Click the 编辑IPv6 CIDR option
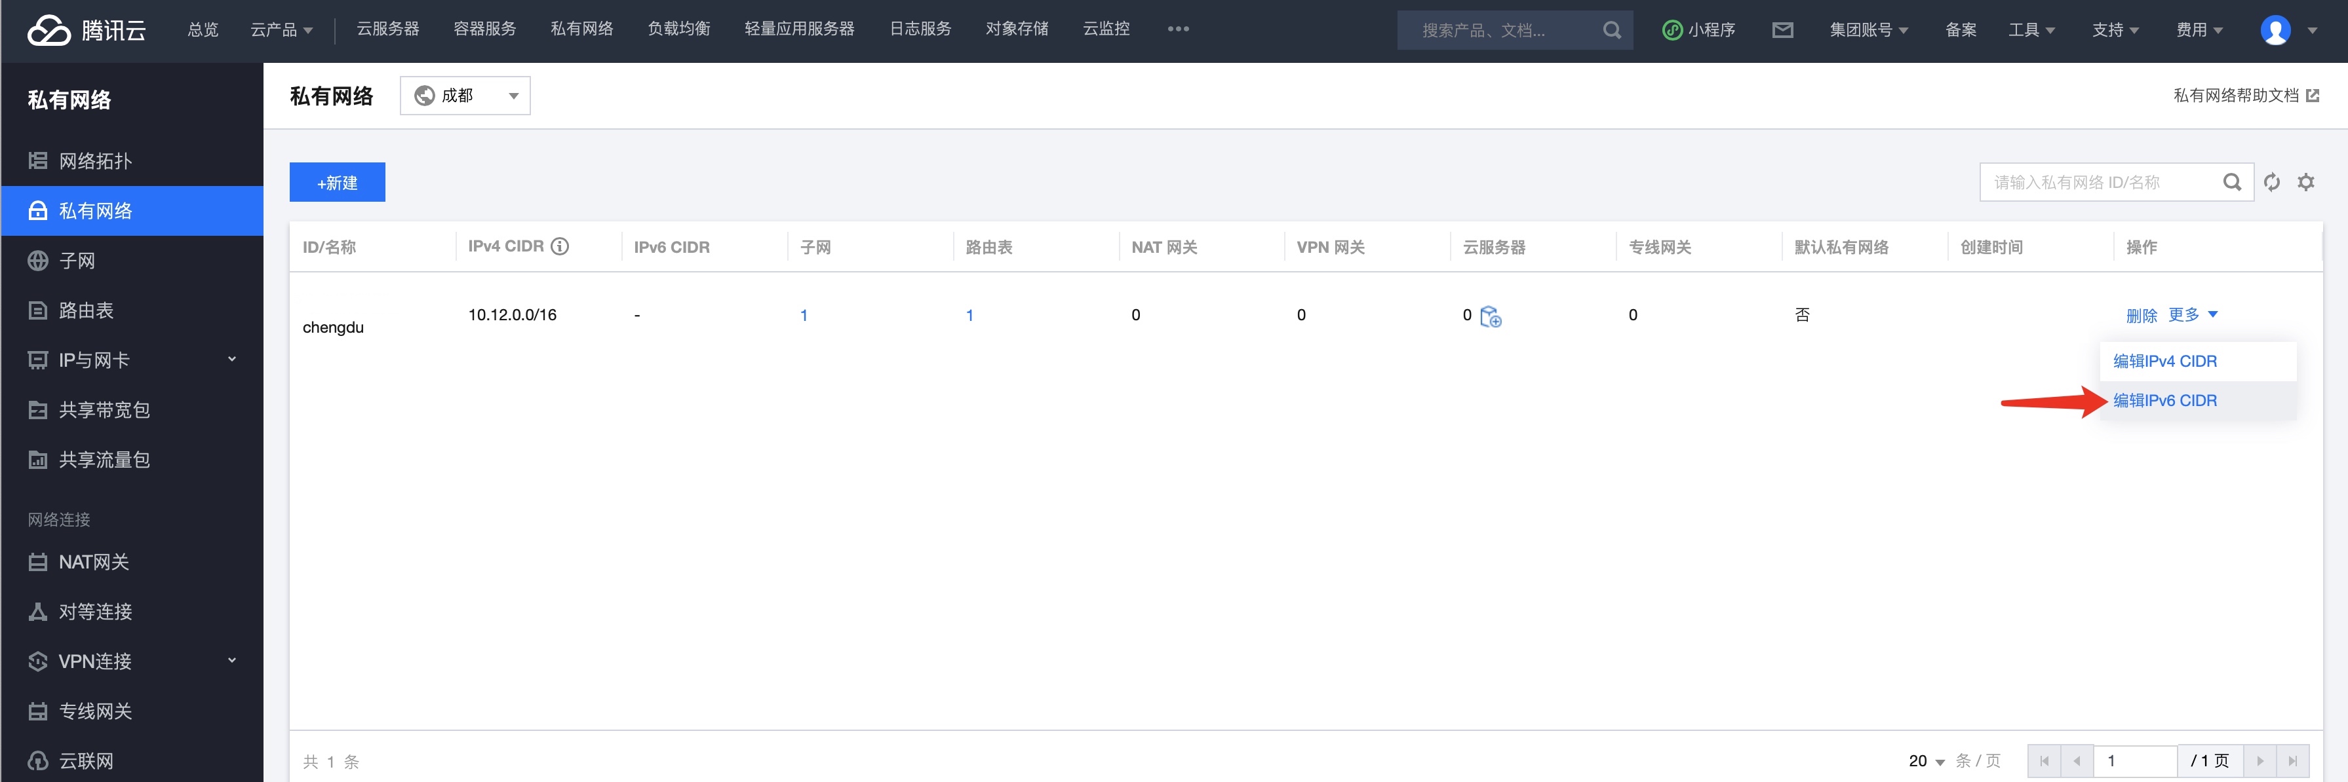2348x782 pixels. [x=2165, y=400]
